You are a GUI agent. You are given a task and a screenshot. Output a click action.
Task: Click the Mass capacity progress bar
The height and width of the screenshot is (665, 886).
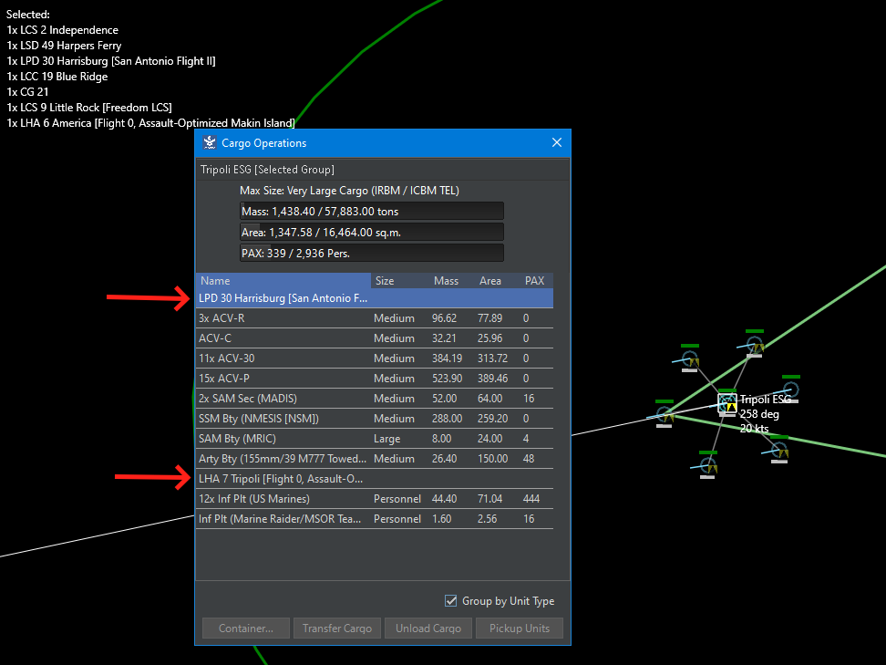[x=371, y=211]
